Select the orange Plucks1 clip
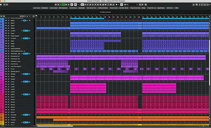 click(122, 117)
